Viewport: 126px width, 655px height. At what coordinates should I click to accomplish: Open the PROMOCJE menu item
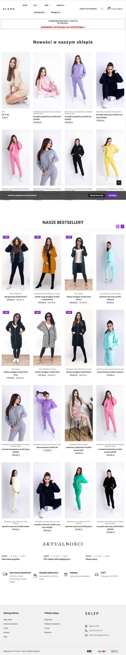point(55,13)
